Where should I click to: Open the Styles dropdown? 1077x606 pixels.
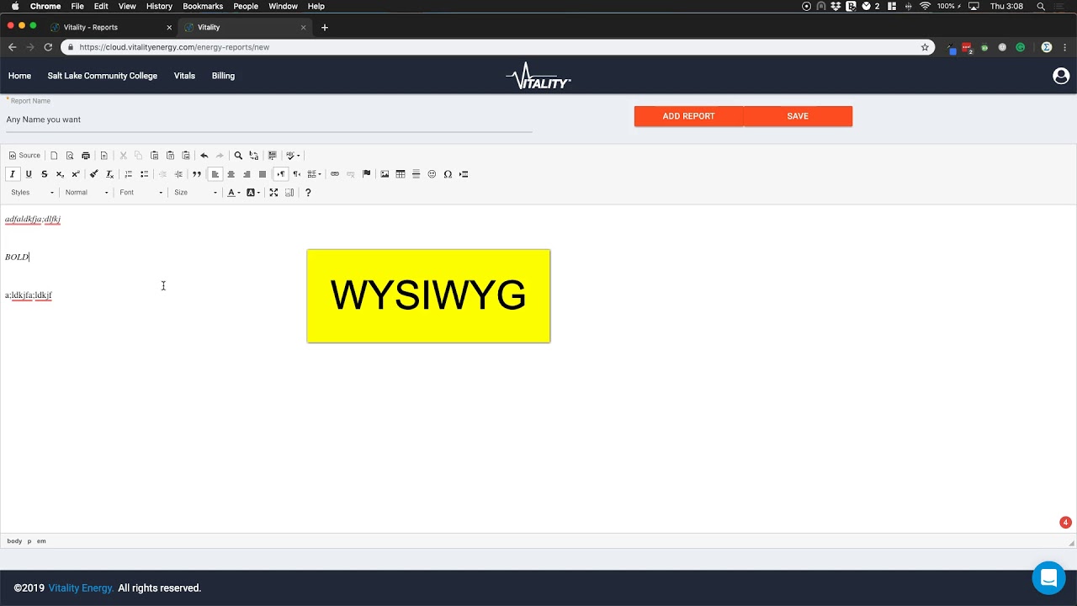[32, 193]
